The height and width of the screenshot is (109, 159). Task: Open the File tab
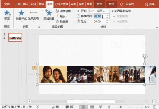click(x=7, y=4)
